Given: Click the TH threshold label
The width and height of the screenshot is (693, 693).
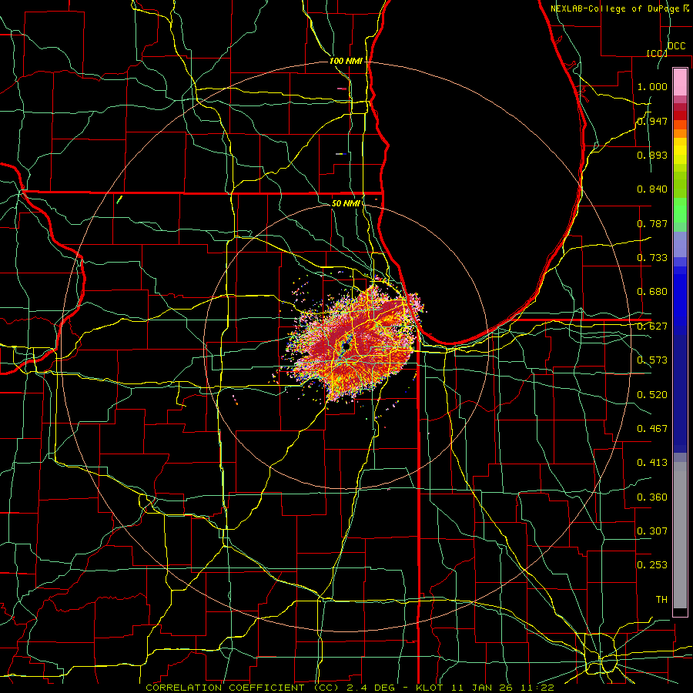Looking at the screenshot, I should 661,600.
